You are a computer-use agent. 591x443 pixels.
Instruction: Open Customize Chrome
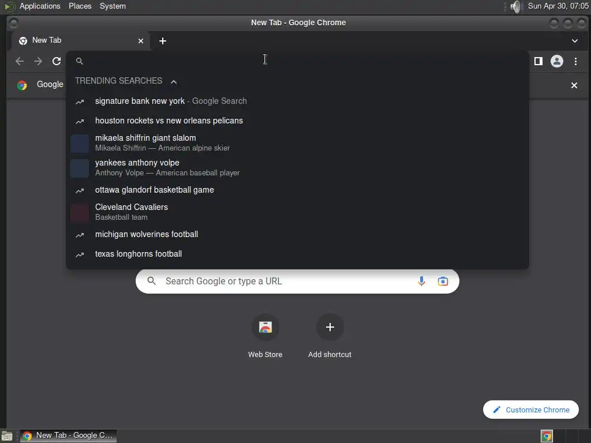pos(531,410)
